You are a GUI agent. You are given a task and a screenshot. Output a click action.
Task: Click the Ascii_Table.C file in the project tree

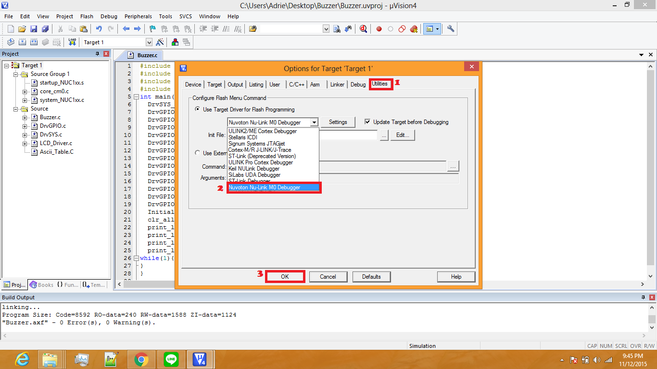57,152
